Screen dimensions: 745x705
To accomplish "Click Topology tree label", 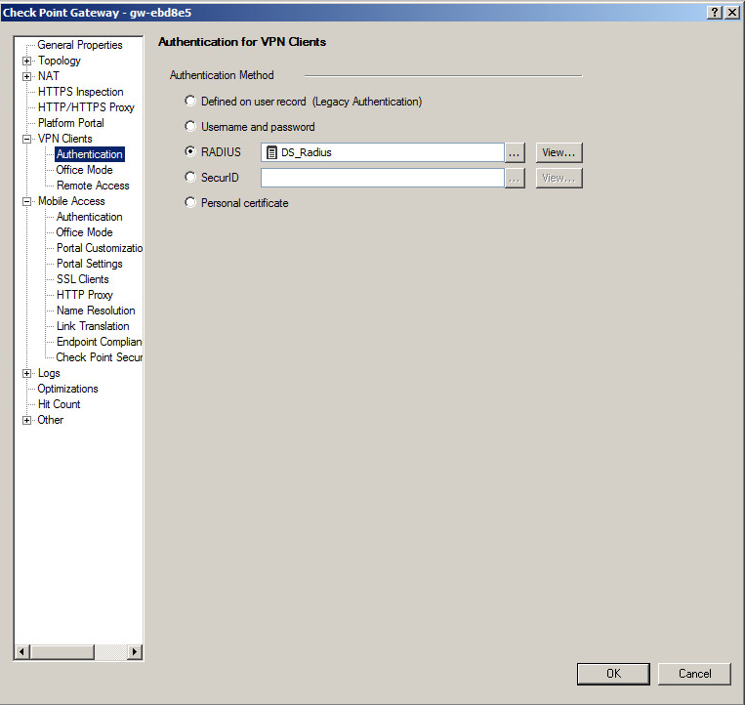I will pos(60,61).
